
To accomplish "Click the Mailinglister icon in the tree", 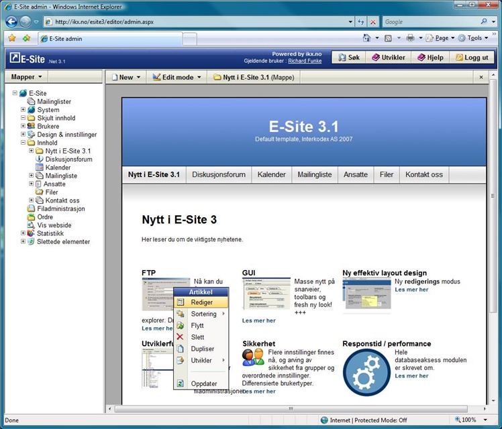I will pos(31,101).
